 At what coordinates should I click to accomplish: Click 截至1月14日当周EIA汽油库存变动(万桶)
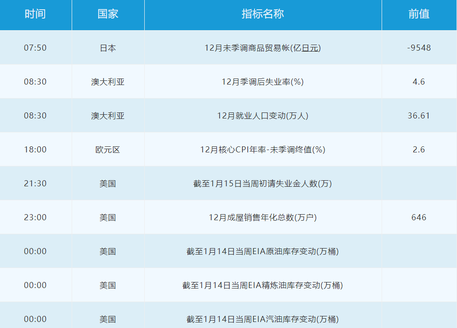[x=263, y=319]
